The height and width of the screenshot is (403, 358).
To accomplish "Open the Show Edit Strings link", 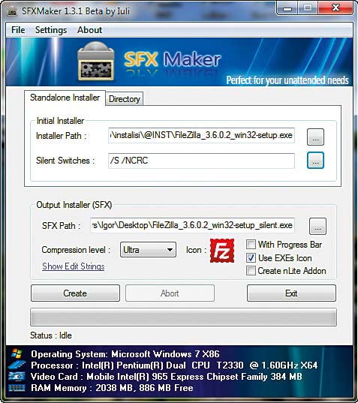I will point(74,266).
